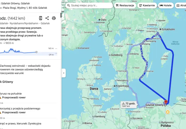Click the share route icon
This screenshot has width=186, height=129.
coord(47,18)
